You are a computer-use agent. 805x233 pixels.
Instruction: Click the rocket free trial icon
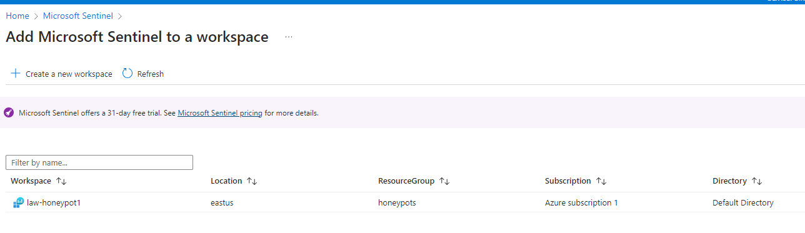(9, 113)
